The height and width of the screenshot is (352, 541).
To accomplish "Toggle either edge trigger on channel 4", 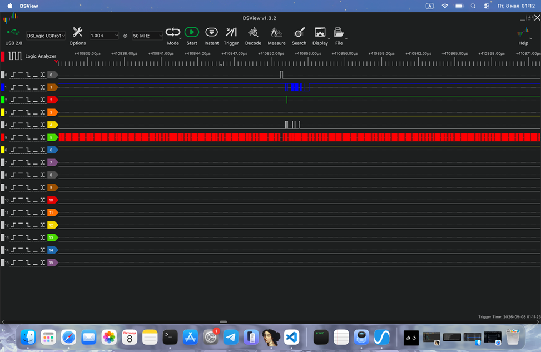I will click(42, 125).
